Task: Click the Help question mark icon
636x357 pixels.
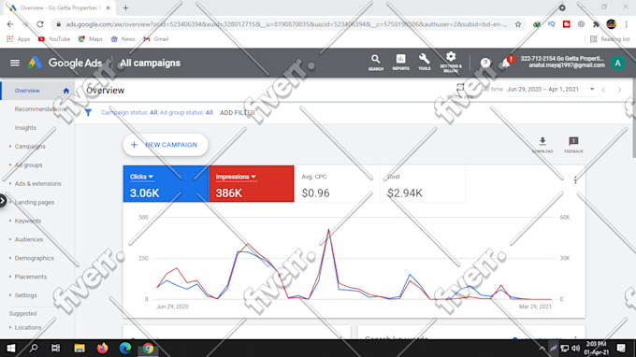Action: point(485,63)
